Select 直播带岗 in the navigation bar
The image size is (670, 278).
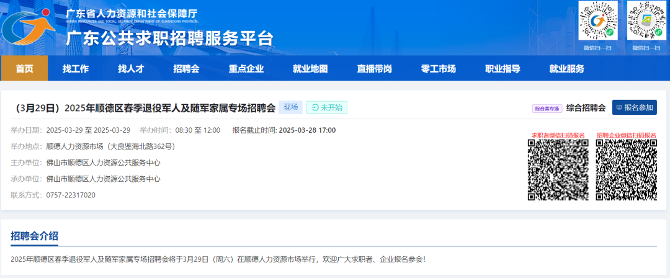coord(374,68)
